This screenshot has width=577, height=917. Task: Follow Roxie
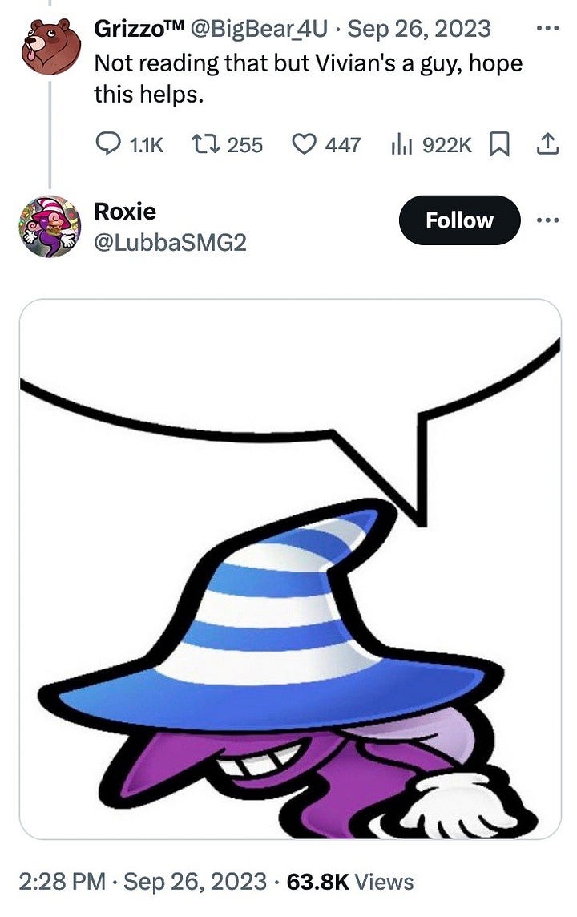click(459, 220)
